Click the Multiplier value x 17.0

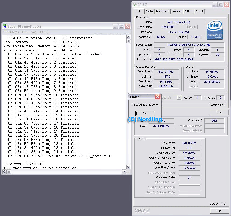(166, 76)
